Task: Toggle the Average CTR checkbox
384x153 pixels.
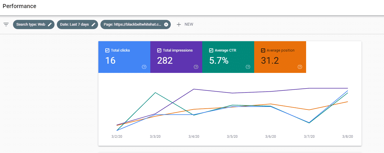Action: (211, 50)
